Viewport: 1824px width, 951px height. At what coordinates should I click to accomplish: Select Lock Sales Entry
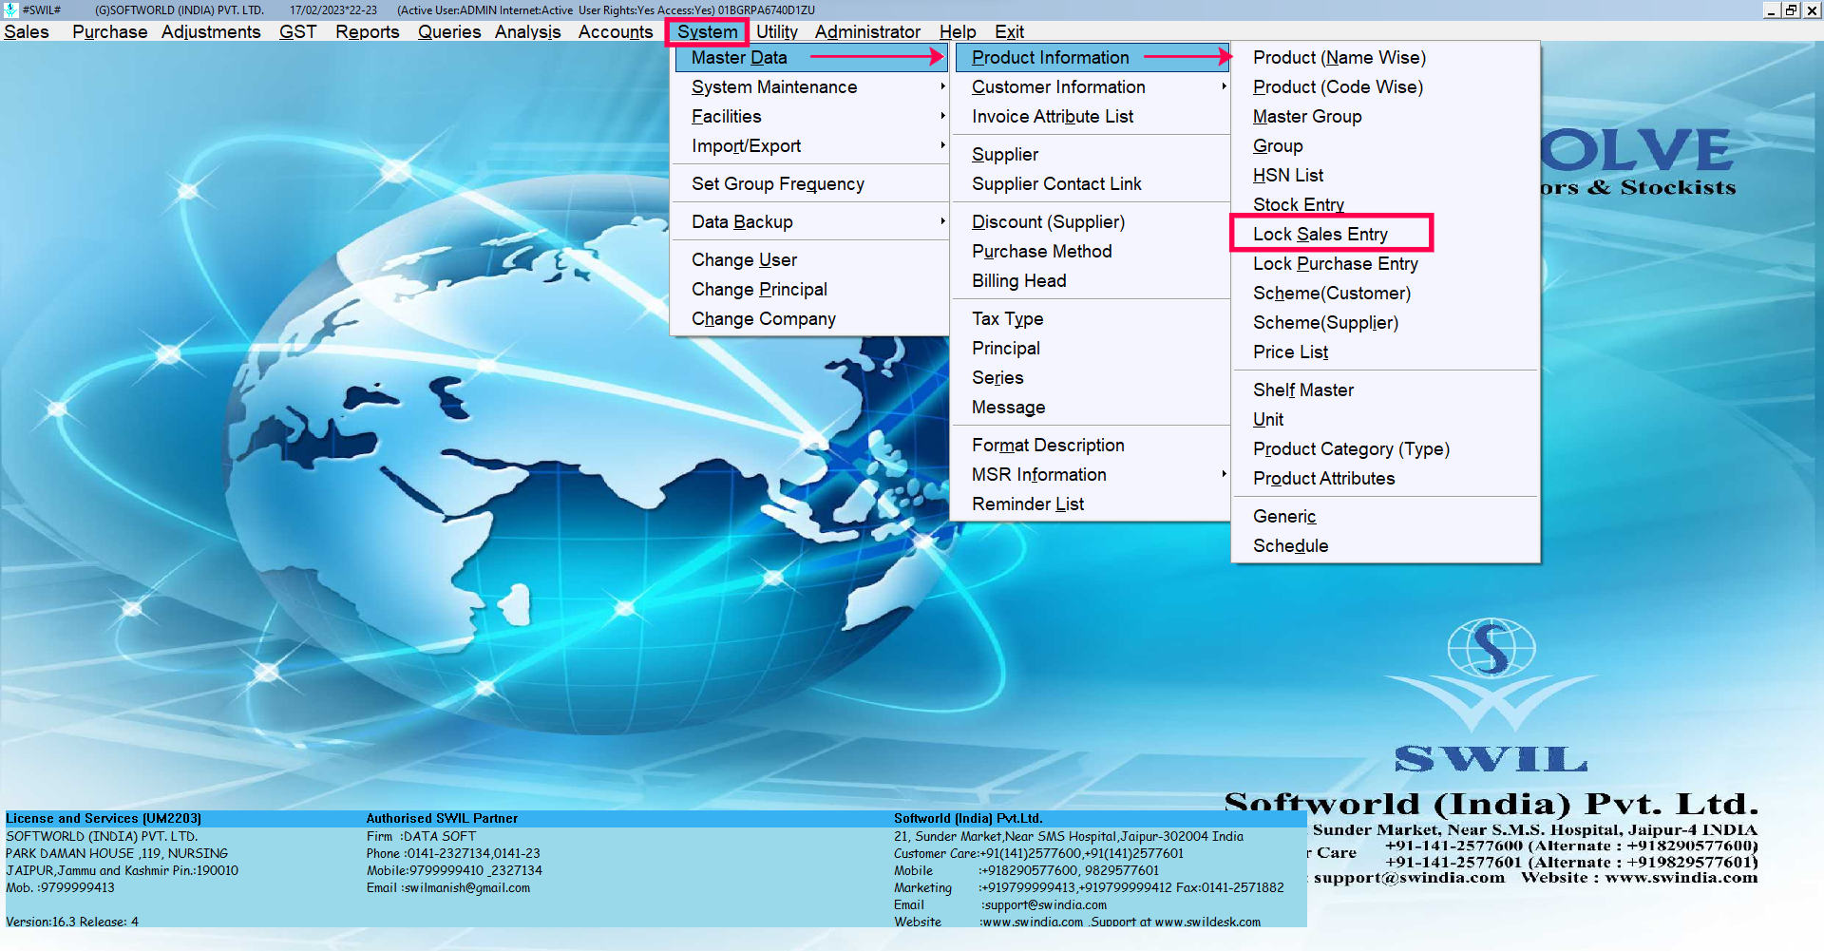click(x=1385, y=234)
